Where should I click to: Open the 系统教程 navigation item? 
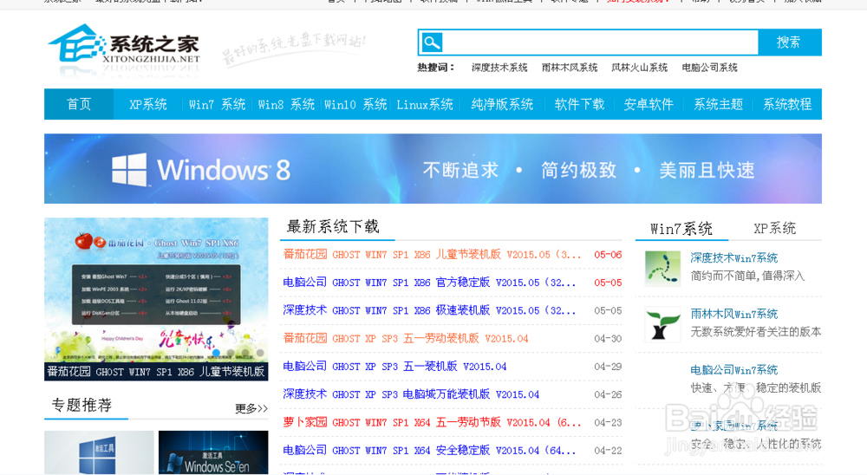pos(787,105)
